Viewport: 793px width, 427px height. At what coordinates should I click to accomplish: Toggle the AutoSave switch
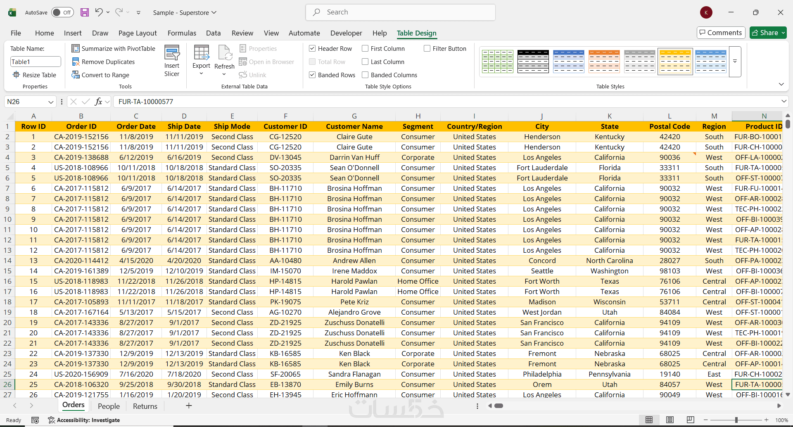62,12
